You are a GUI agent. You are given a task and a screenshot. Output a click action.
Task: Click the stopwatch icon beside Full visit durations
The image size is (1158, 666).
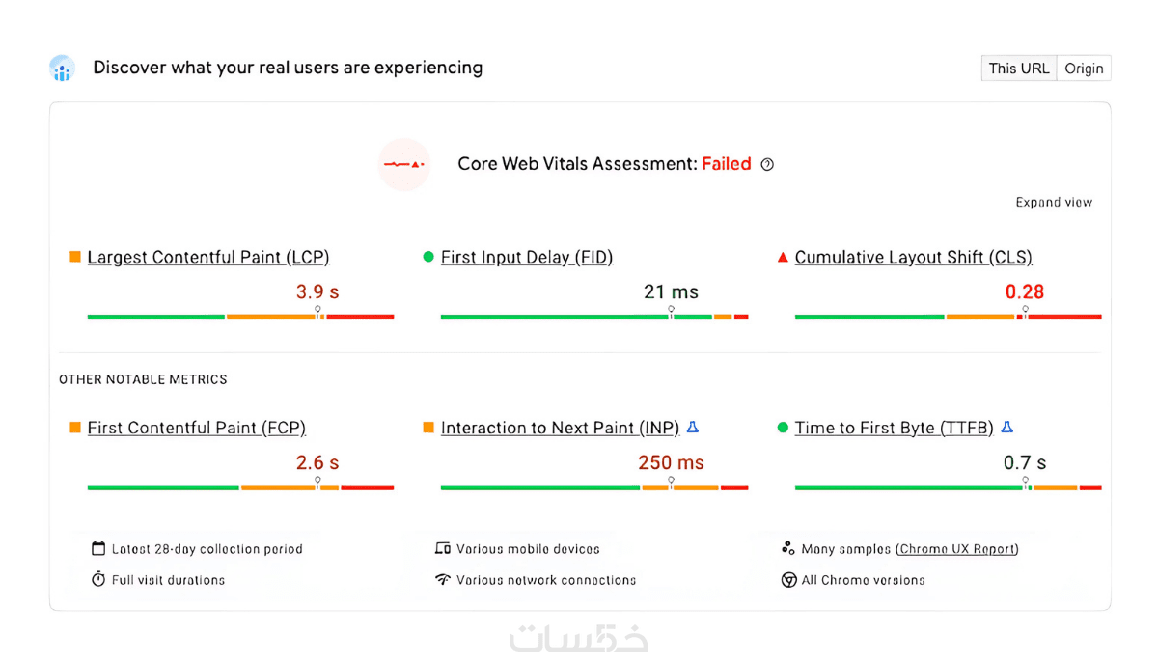point(97,580)
